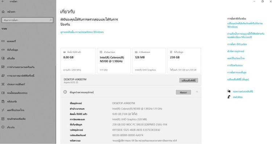Click the Get help chat-bubble icon
Viewport: 272px width, 144px height.
point(229,91)
